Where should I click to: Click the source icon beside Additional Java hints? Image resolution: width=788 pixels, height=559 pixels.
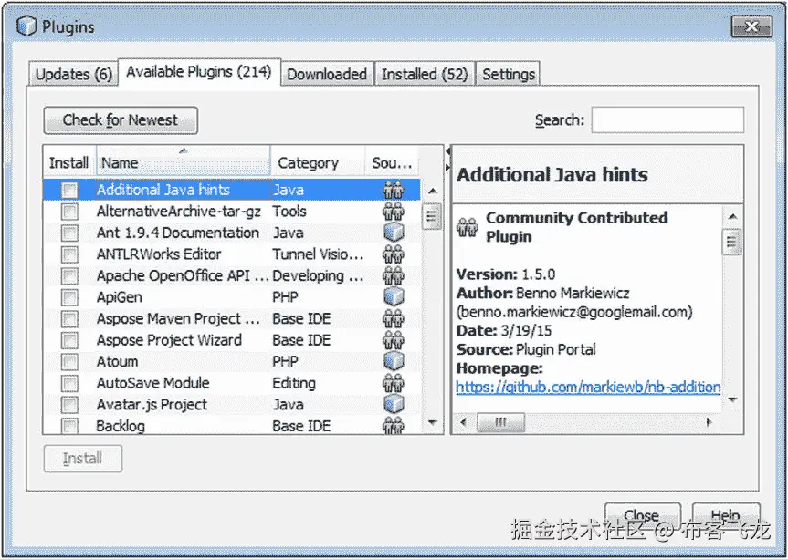[393, 190]
